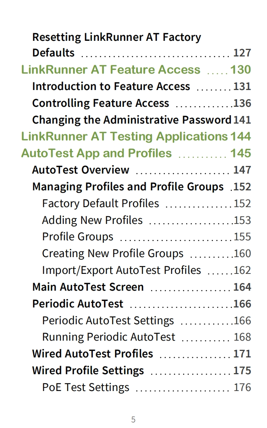
Task: Click page number 130 in green
Action: click(x=241, y=69)
